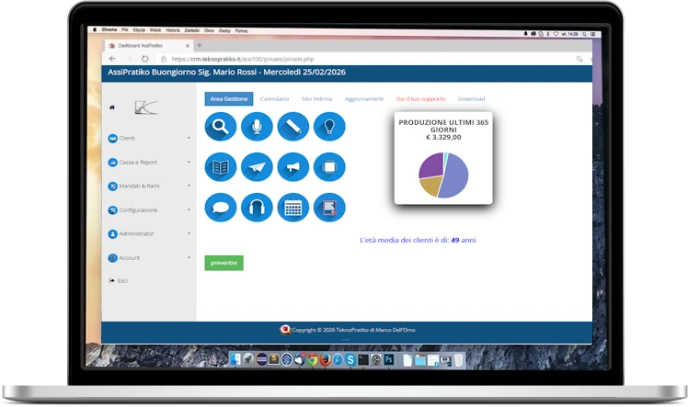
Task: Click the Account sidebar icon
Action: click(112, 258)
